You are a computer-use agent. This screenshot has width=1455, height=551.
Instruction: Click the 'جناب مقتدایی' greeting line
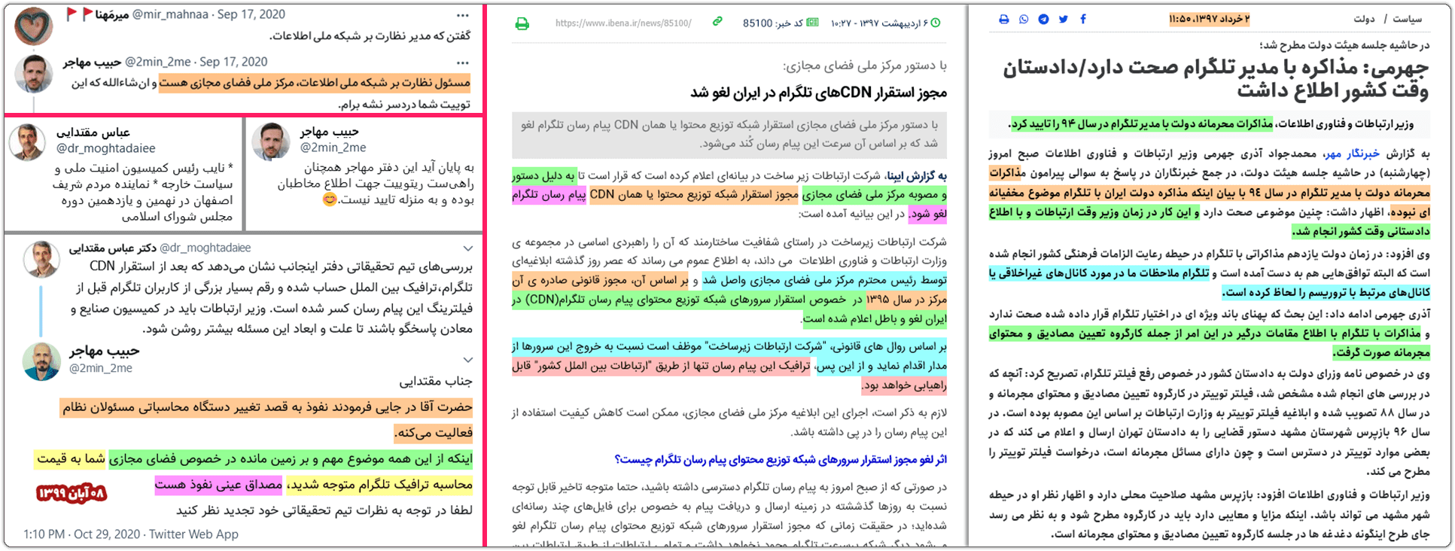tap(435, 382)
